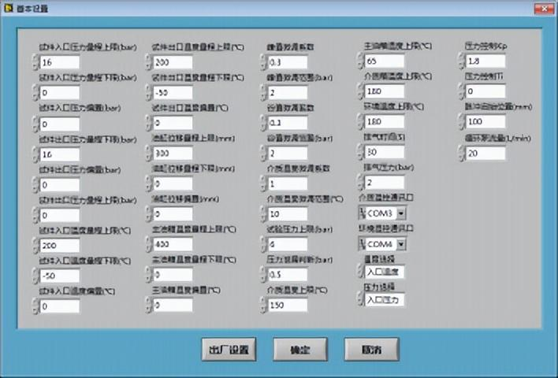Click 试件入口温度量程上限 field showing 200
The height and width of the screenshot is (378, 558).
pos(59,246)
